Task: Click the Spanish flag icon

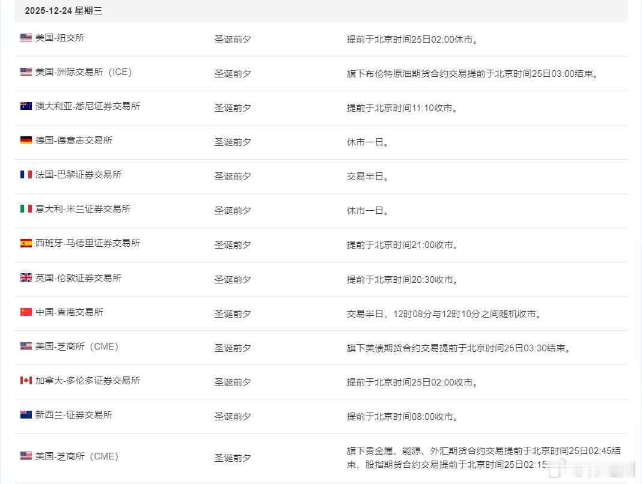Action: click(x=25, y=243)
